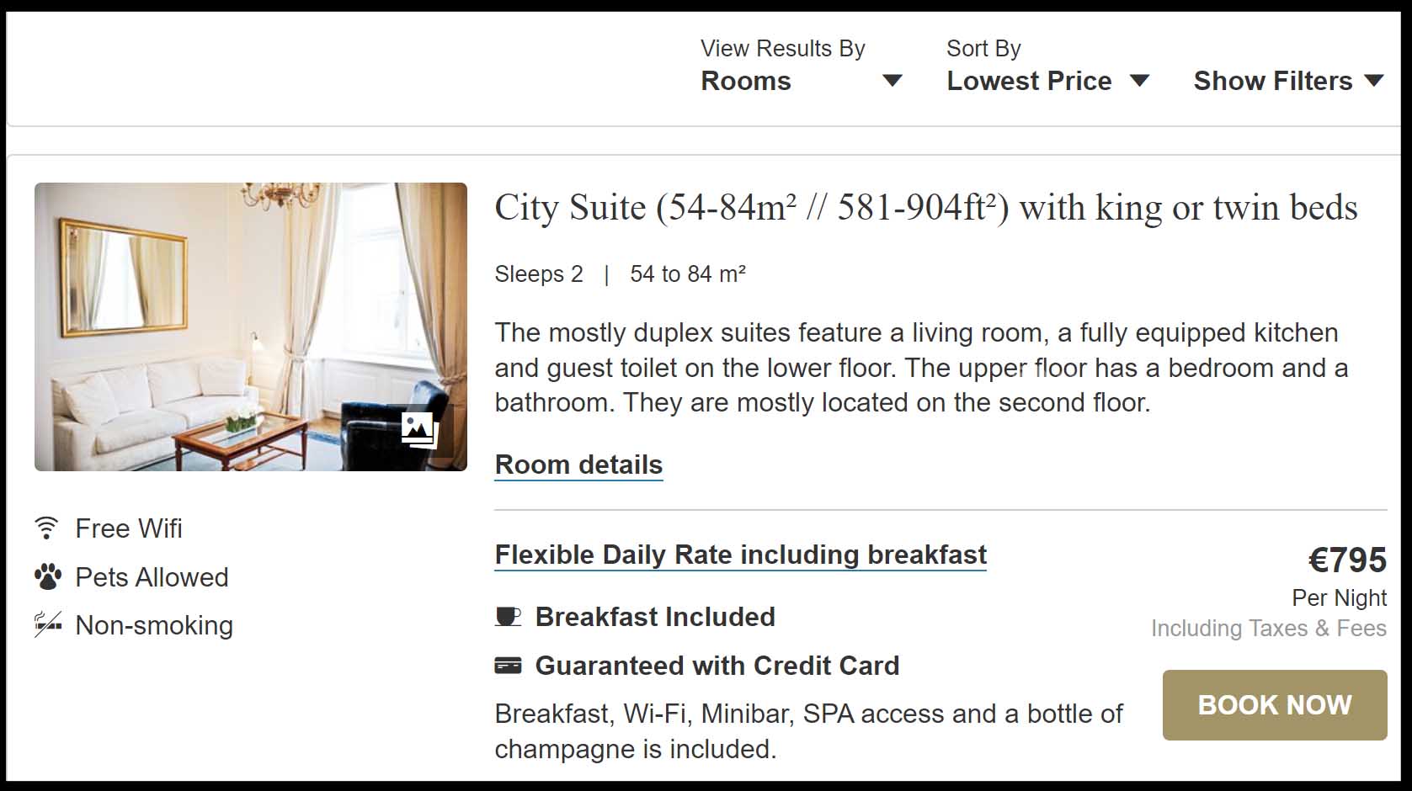This screenshot has width=1412, height=791.
Task: Open Flexible Daily Rate including breakfast link
Action: pyautogui.click(x=740, y=555)
